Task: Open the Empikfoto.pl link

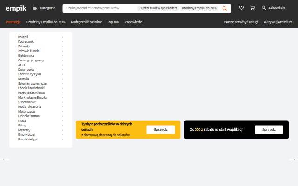Action: tap(27, 134)
